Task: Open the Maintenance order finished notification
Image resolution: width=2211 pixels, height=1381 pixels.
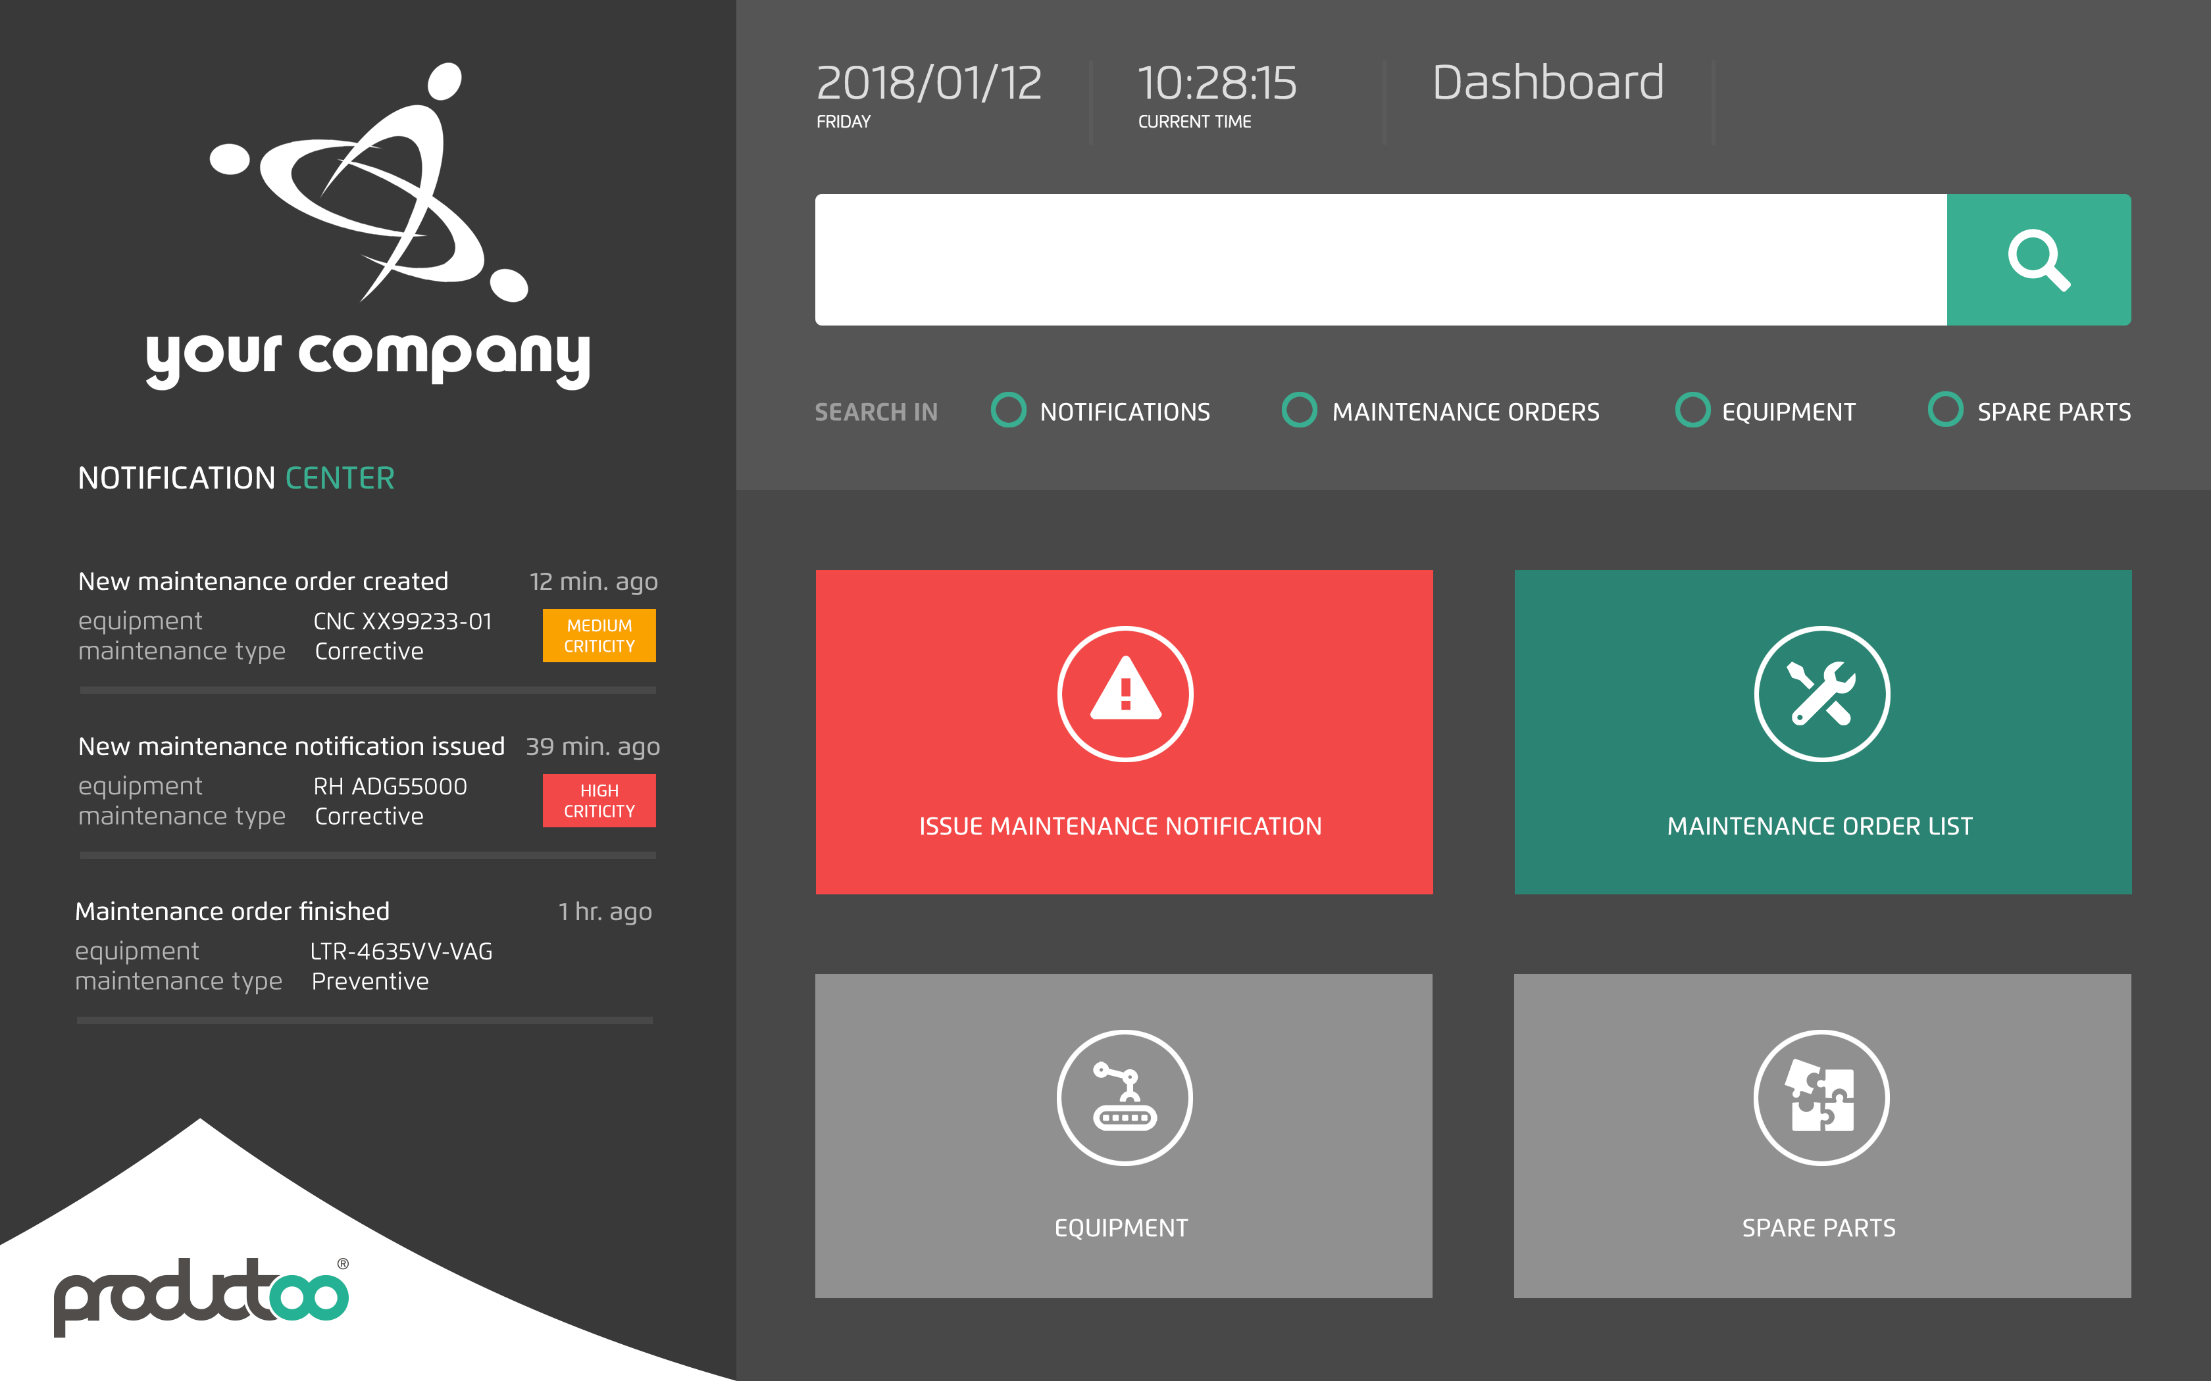Action: tap(232, 911)
